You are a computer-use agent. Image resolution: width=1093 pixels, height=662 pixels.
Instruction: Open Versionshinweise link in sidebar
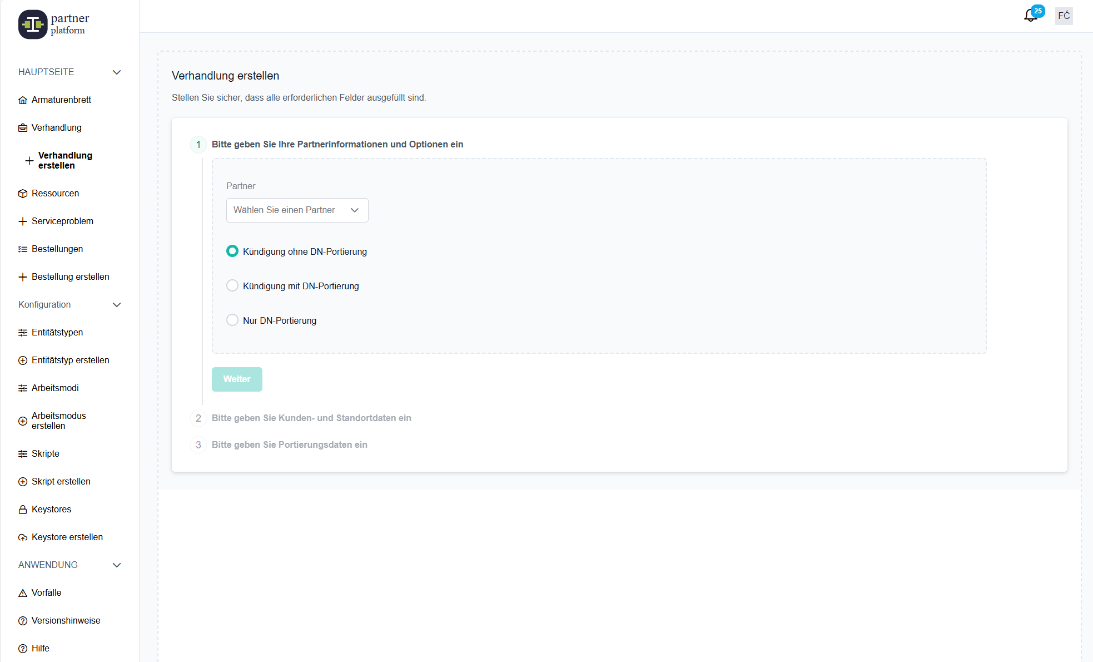pyautogui.click(x=66, y=621)
